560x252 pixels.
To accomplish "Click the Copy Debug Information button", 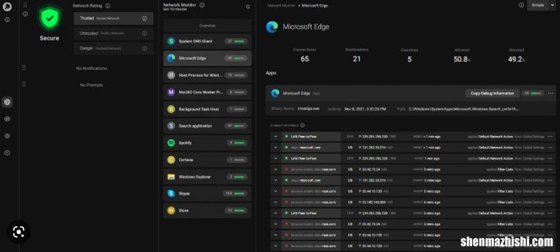I will [x=492, y=93].
